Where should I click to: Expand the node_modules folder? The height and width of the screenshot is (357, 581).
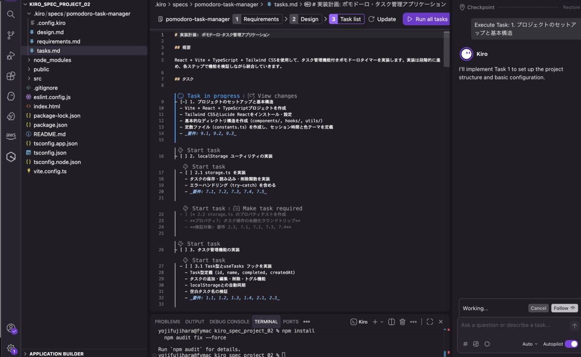pos(29,60)
